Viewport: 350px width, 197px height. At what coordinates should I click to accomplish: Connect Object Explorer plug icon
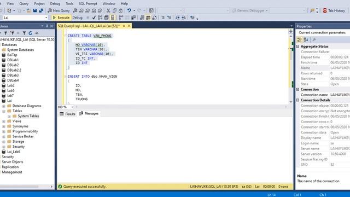tap(5, 33)
